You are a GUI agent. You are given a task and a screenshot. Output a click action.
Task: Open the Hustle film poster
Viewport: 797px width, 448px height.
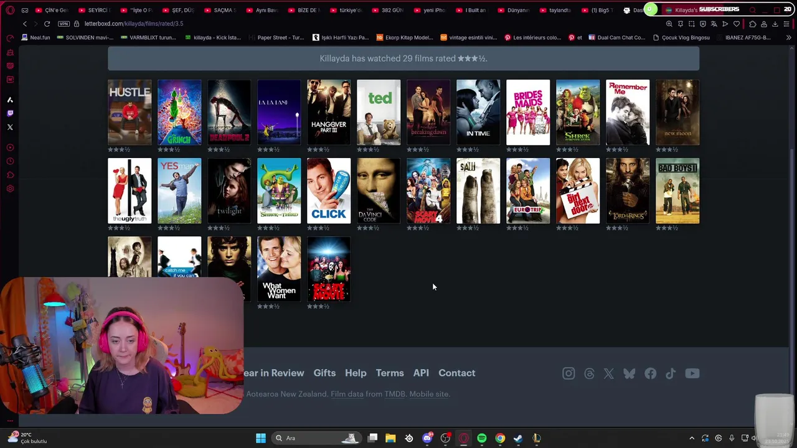(x=130, y=113)
